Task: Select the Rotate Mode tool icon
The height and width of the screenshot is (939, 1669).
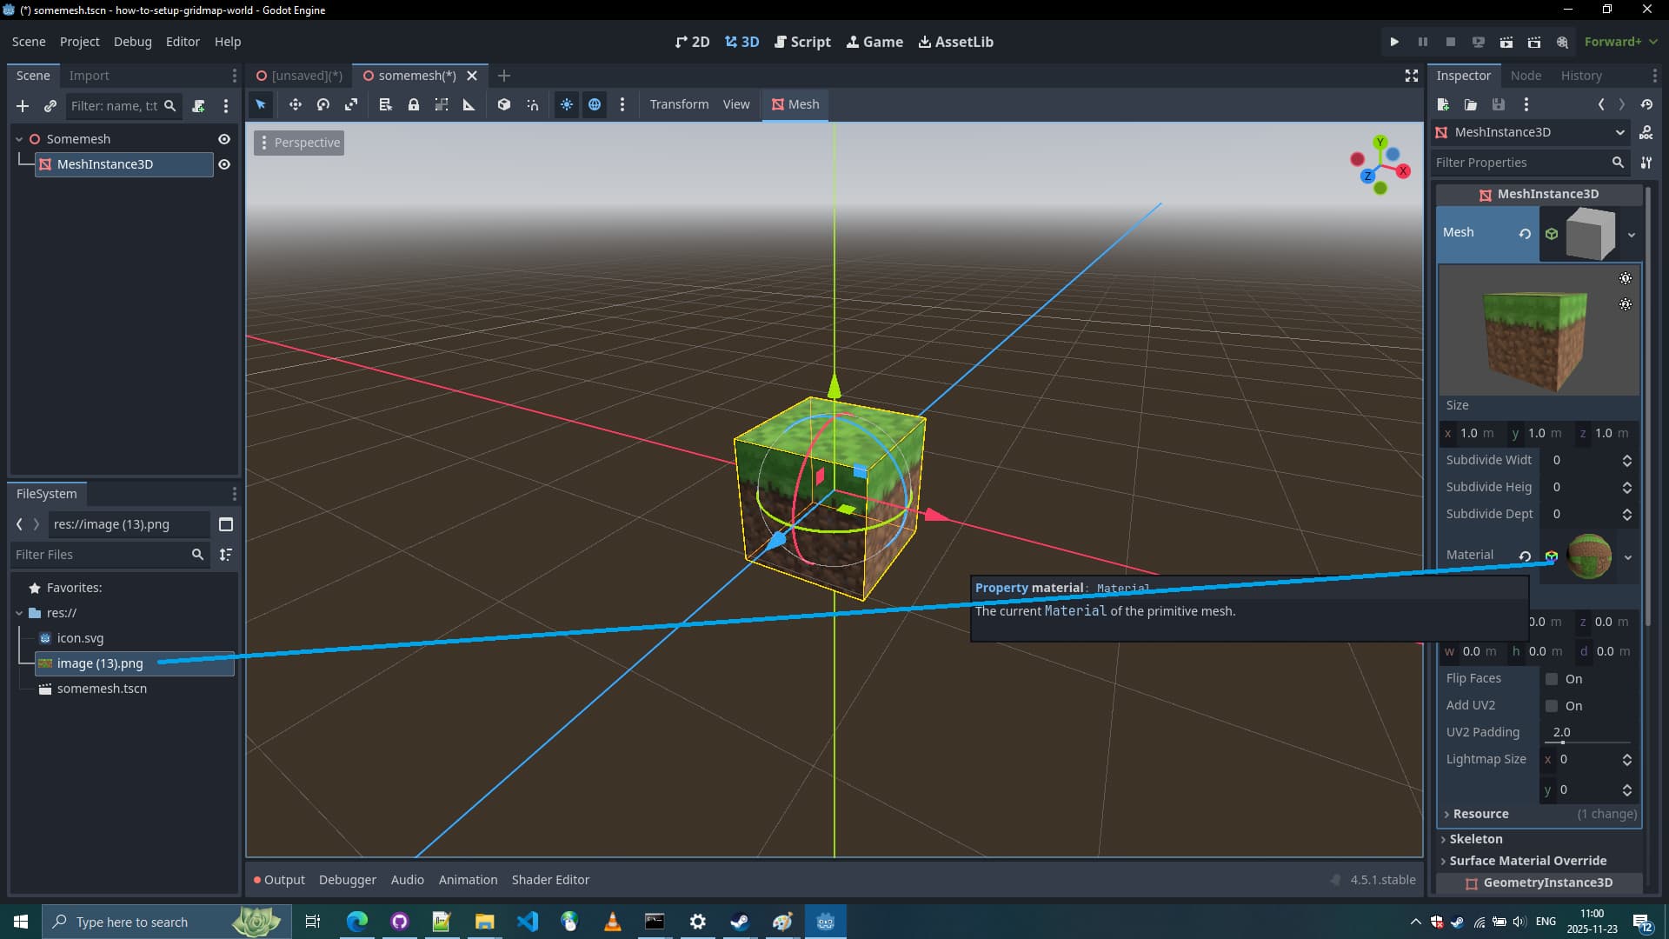Action: [x=323, y=104]
